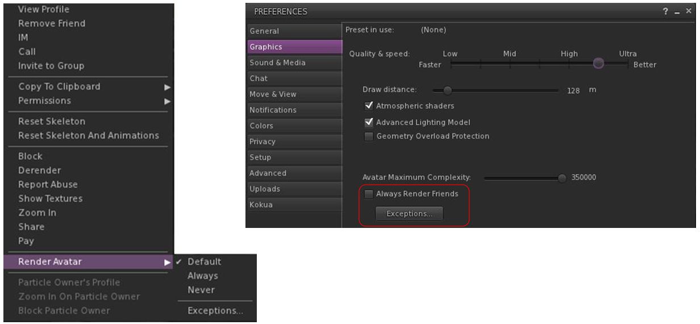Click the Exceptions... button in Preferences

[409, 214]
